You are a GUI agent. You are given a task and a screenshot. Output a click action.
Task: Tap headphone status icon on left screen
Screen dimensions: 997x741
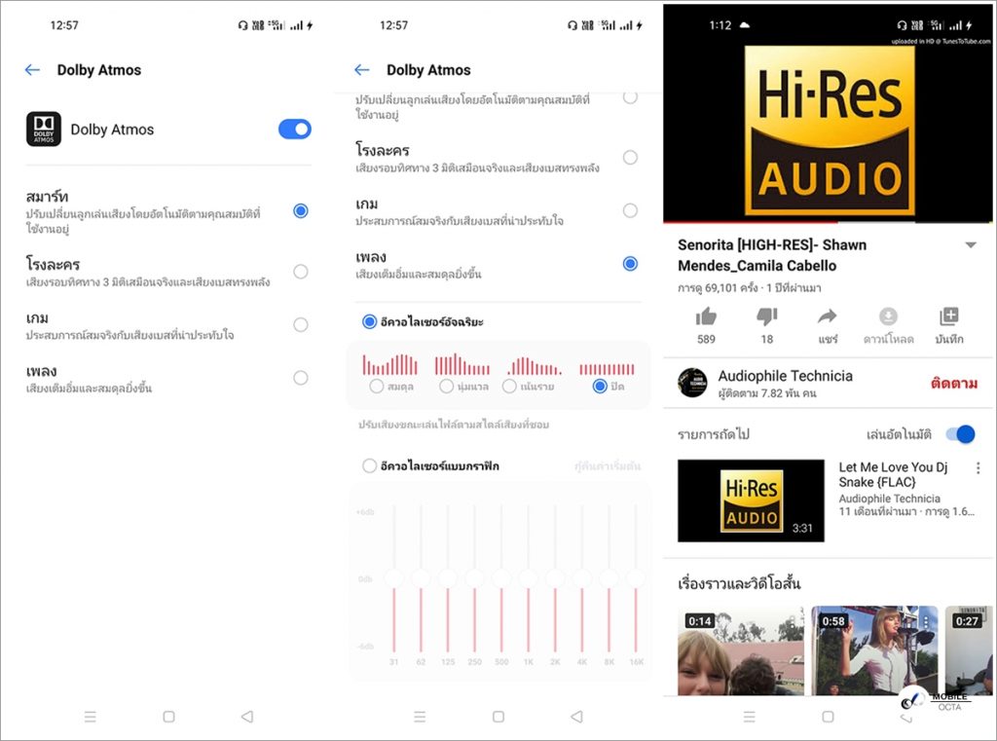(242, 25)
